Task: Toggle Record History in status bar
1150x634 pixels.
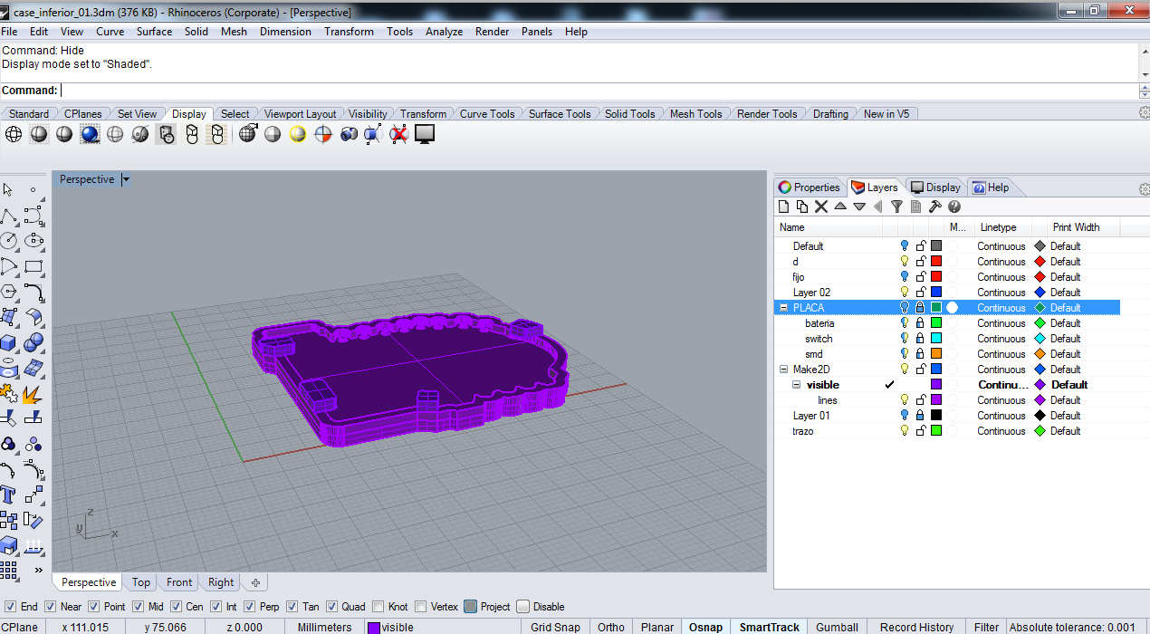Action: [916, 627]
